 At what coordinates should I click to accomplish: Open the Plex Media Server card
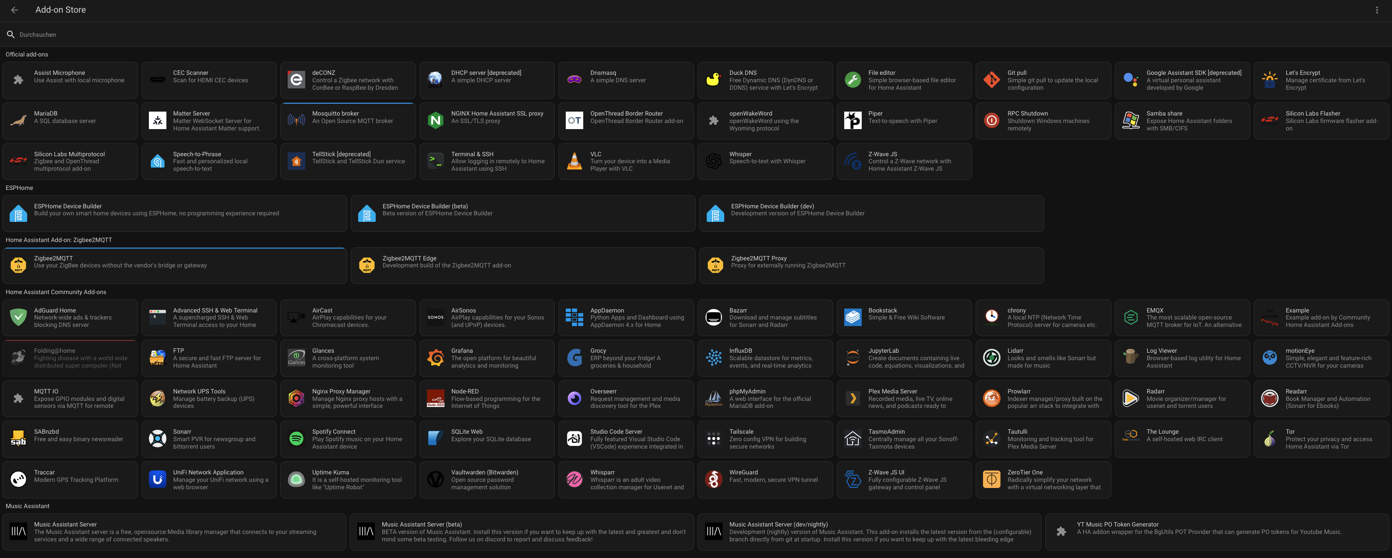(904, 398)
